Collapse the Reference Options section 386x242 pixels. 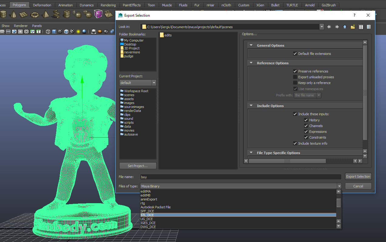coord(251,63)
